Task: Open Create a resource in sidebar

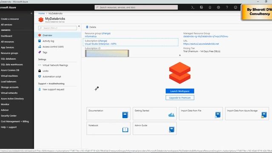Action: pos(10,19)
